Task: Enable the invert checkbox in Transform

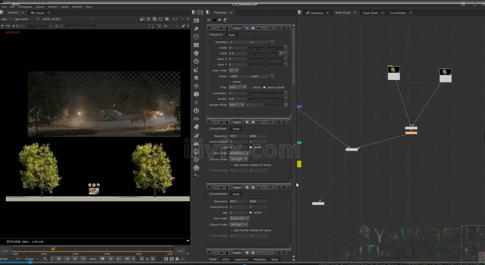Action: click(x=230, y=82)
